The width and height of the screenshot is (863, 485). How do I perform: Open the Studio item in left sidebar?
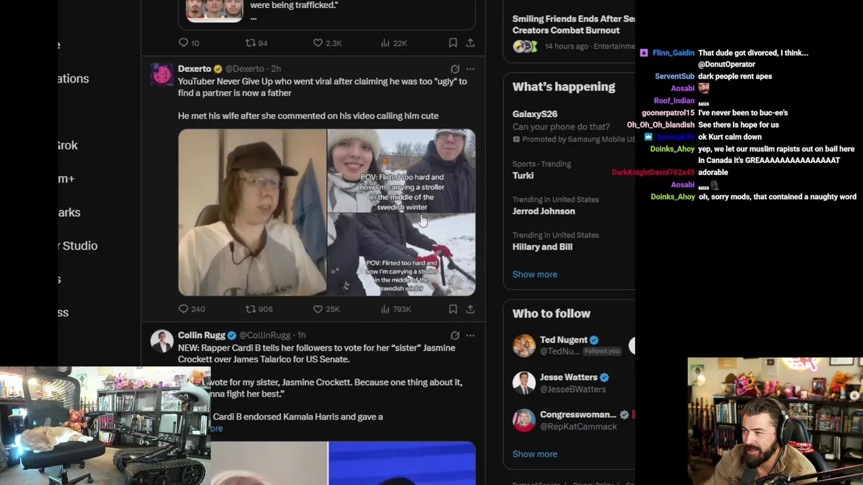78,246
